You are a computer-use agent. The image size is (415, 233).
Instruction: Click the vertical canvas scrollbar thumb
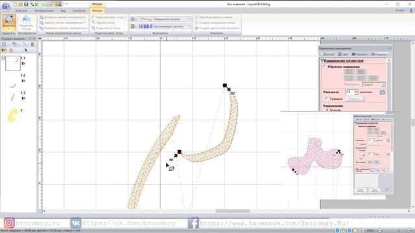point(413,122)
